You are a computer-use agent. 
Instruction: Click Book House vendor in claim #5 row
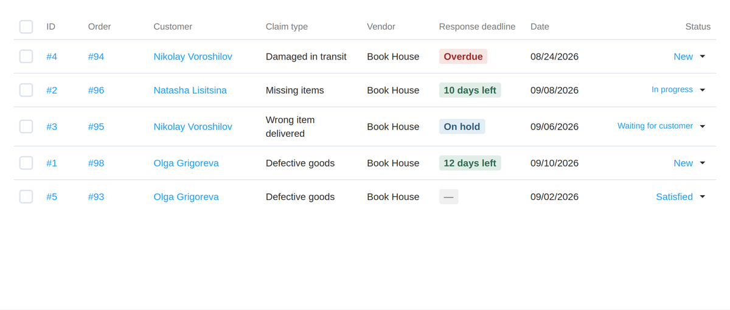pos(393,197)
